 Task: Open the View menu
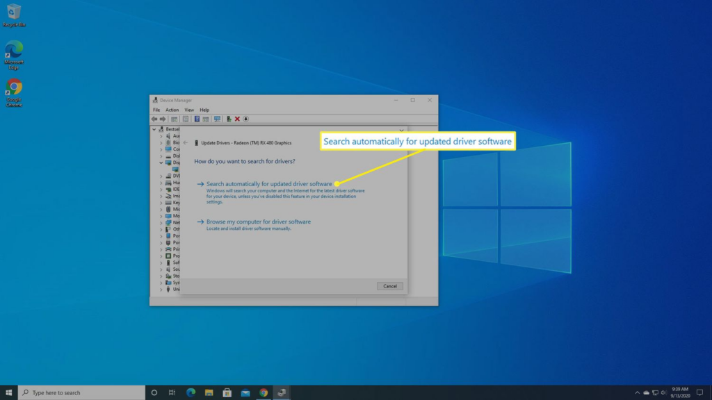(189, 110)
